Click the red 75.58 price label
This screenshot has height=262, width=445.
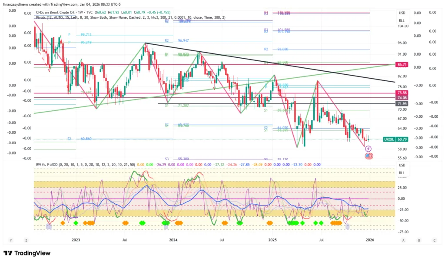(x=402, y=93)
